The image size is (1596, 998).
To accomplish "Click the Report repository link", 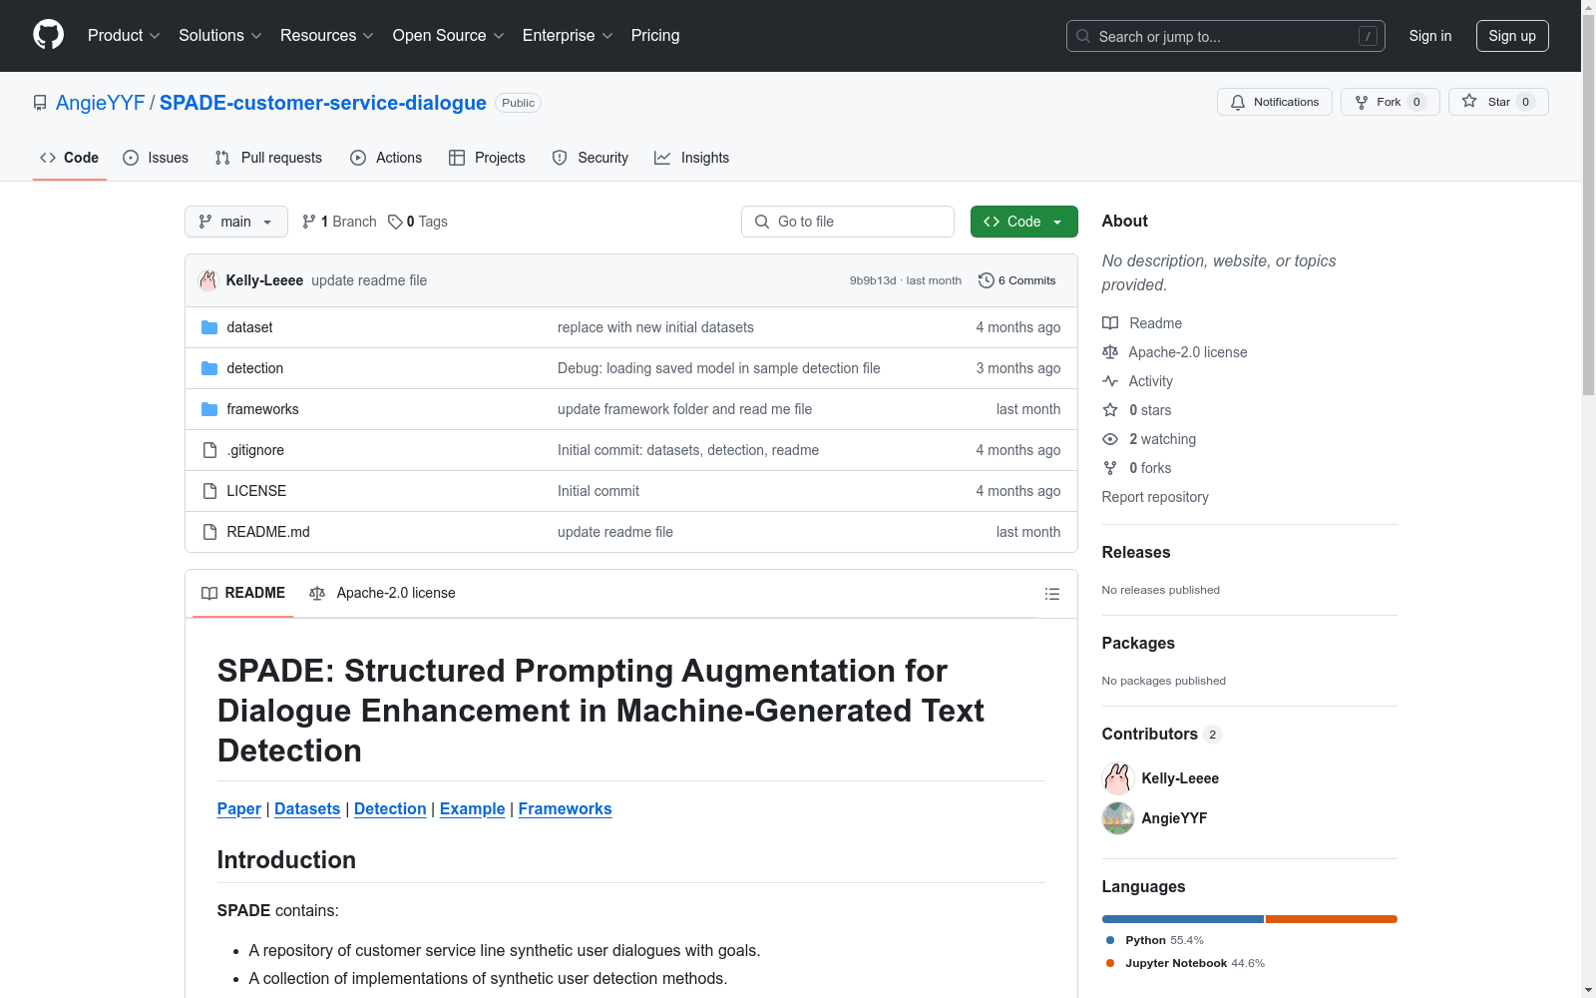I will pos(1155,497).
